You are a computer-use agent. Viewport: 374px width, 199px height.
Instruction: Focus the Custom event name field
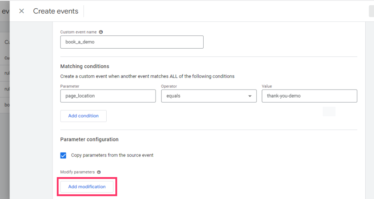(132, 42)
